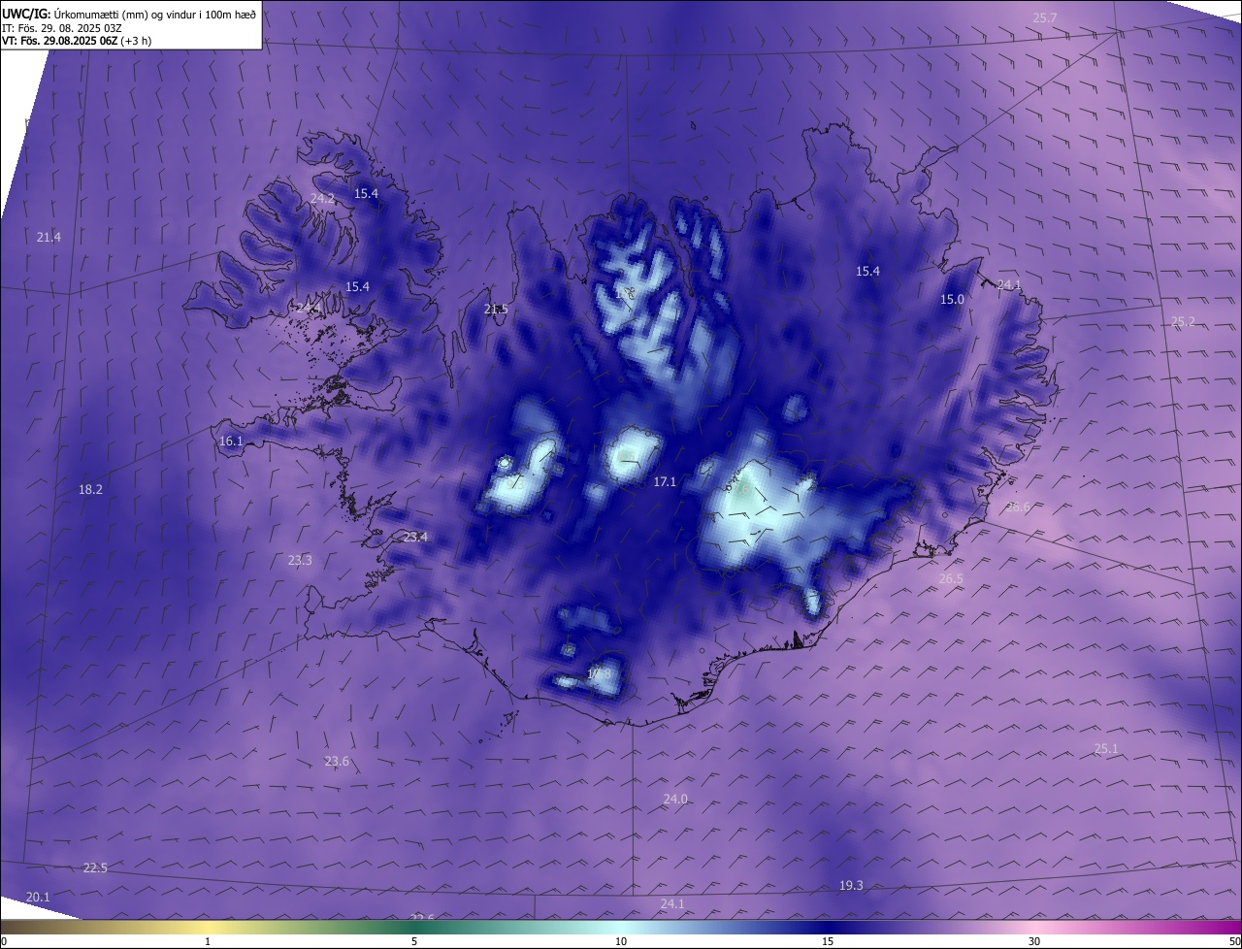Click the 20.1 value label
1242x949 pixels.
coord(38,898)
